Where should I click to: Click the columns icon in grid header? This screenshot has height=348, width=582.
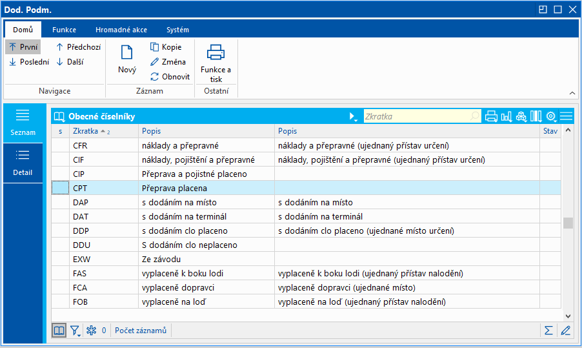click(x=536, y=116)
